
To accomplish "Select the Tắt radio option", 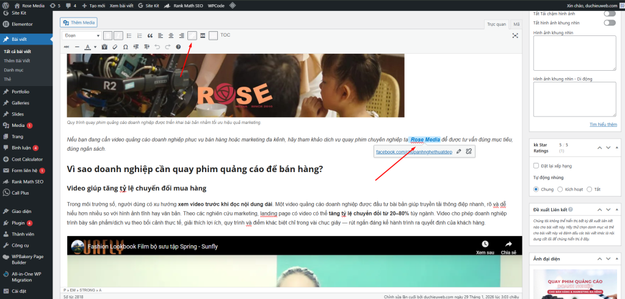I will coord(590,189).
